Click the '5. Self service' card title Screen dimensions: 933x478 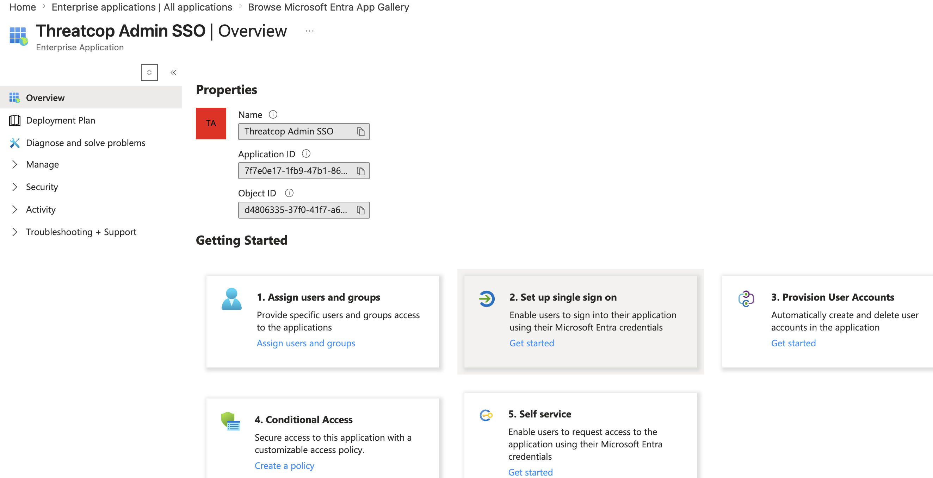pyautogui.click(x=540, y=414)
